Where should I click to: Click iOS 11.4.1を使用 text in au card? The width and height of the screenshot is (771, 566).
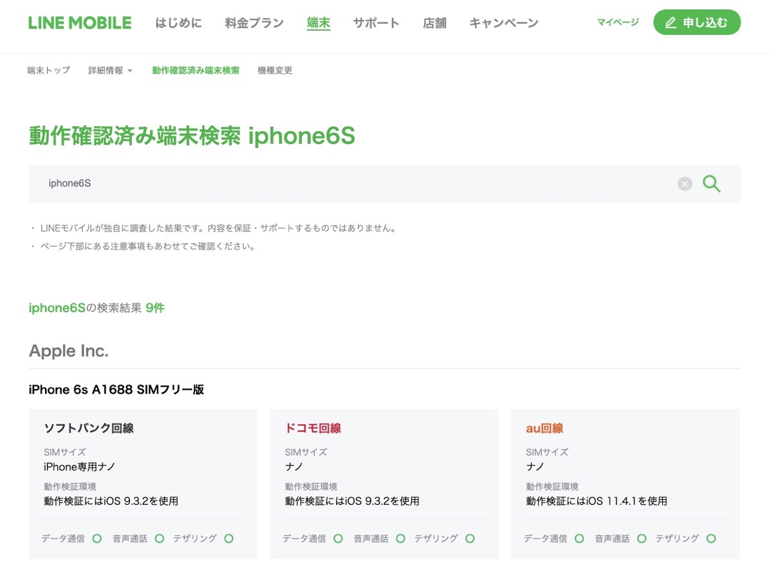pyautogui.click(x=626, y=501)
